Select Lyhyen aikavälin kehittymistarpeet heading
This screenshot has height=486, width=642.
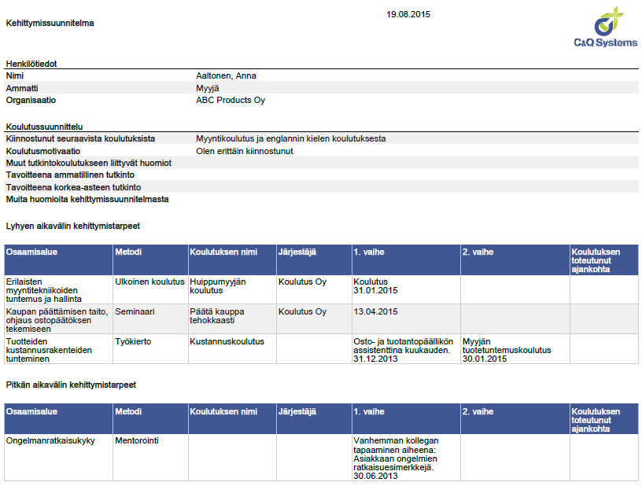coord(73,226)
